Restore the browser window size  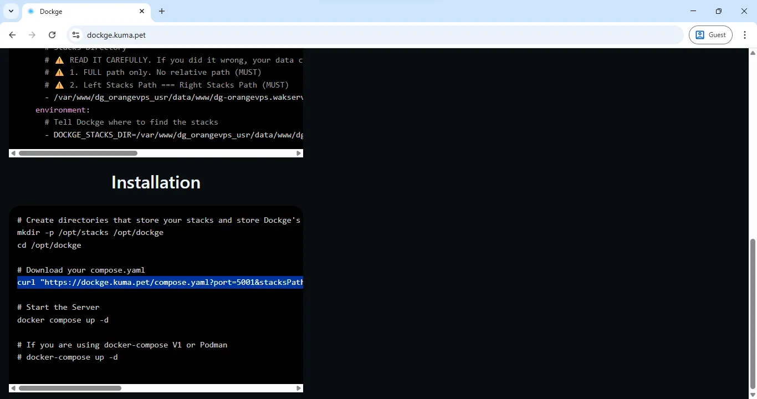(719, 11)
